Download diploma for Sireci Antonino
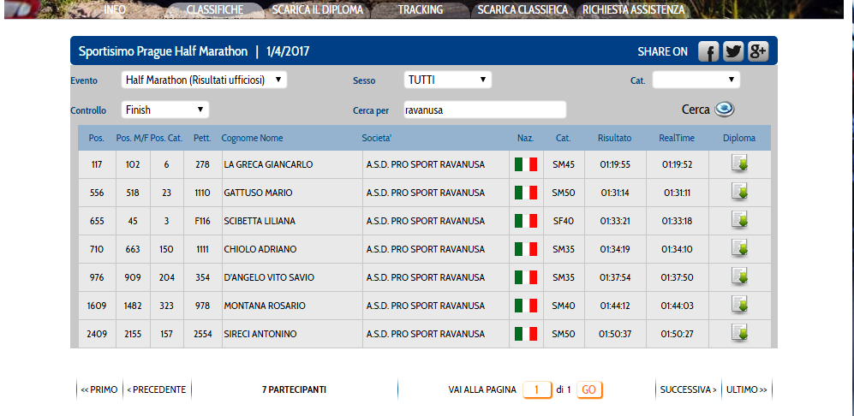854x416 pixels. (x=739, y=334)
